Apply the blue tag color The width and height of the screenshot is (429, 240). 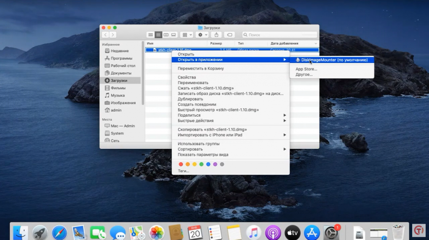click(x=208, y=164)
